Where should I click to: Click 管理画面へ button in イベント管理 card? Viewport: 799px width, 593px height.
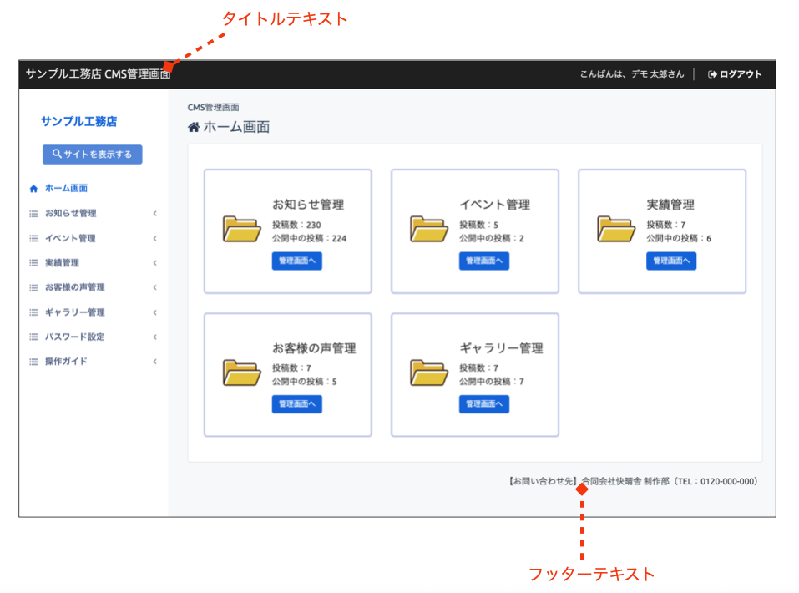click(x=484, y=261)
